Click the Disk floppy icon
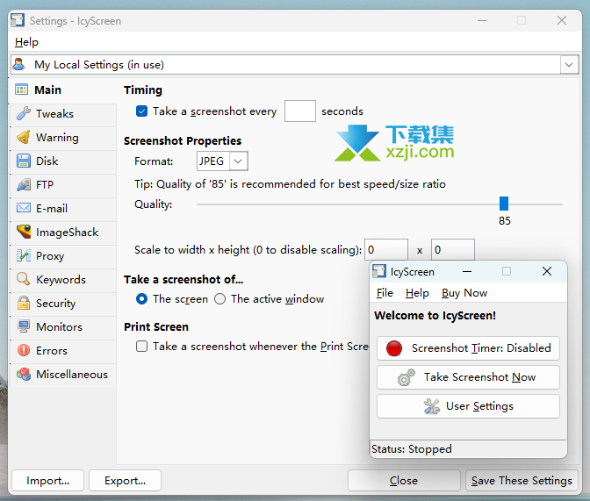This screenshot has width=590, height=501. click(24, 161)
